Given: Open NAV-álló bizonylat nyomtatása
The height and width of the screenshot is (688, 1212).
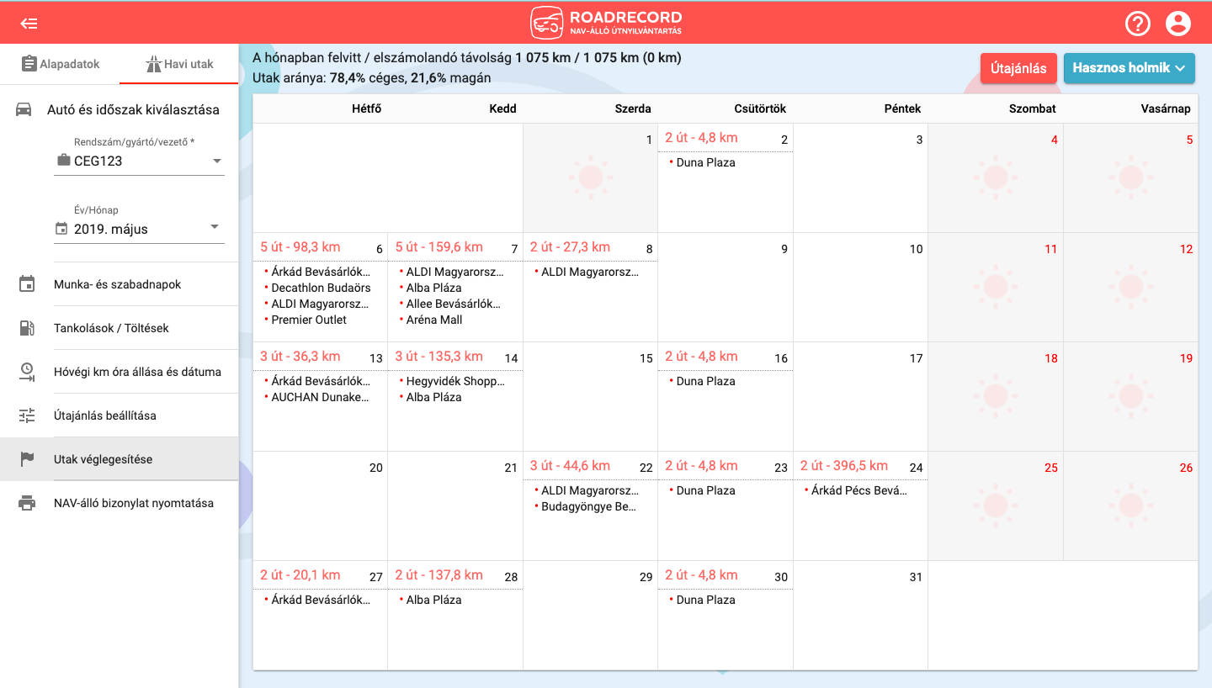Looking at the screenshot, I should 120,503.
